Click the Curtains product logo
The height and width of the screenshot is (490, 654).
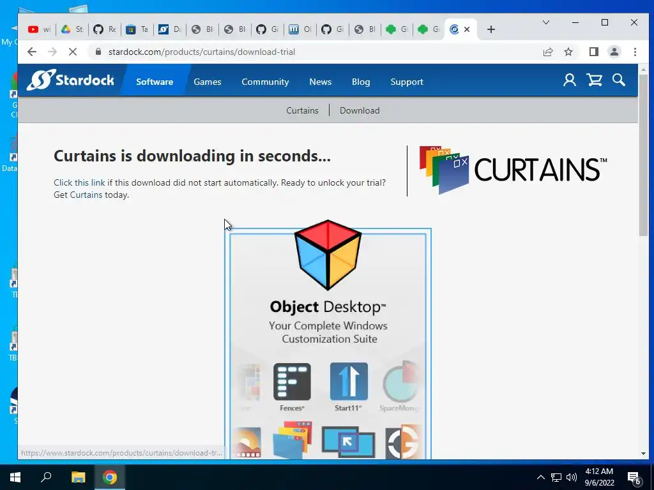[x=513, y=170]
